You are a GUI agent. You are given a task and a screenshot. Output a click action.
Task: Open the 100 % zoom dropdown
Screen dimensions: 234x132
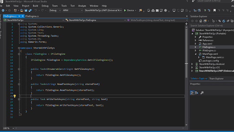13,128
